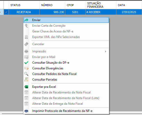
Task: Click the Consultar Parcelas document icon
Action: pos(26,80)
